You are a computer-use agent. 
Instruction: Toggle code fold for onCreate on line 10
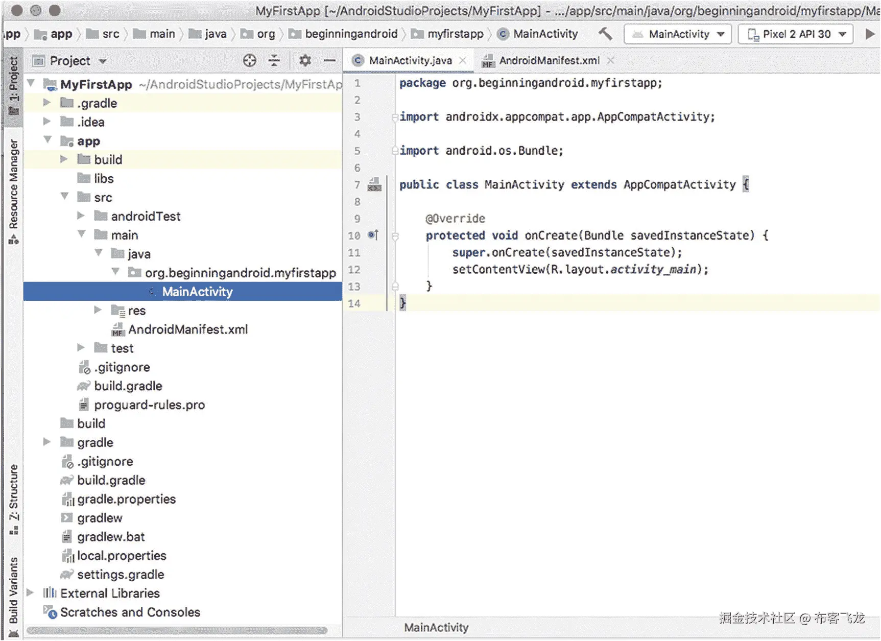(x=395, y=235)
